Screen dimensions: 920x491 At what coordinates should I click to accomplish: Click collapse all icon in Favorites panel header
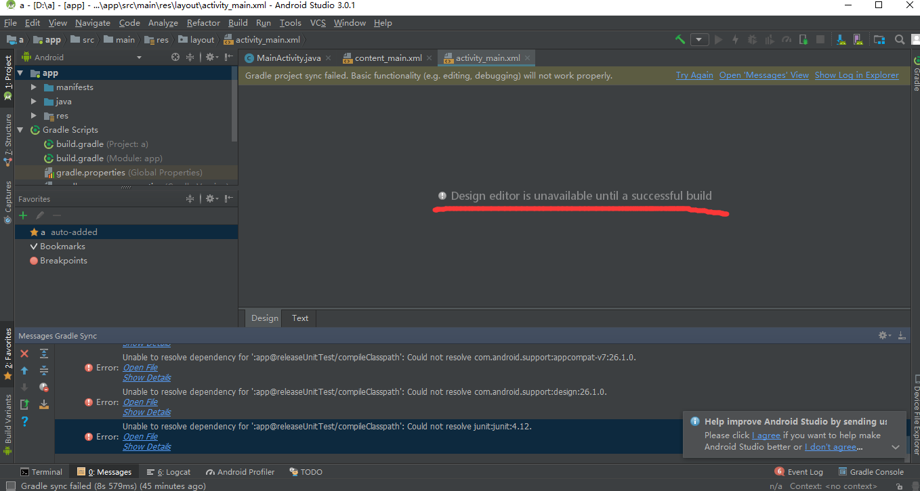coord(190,199)
